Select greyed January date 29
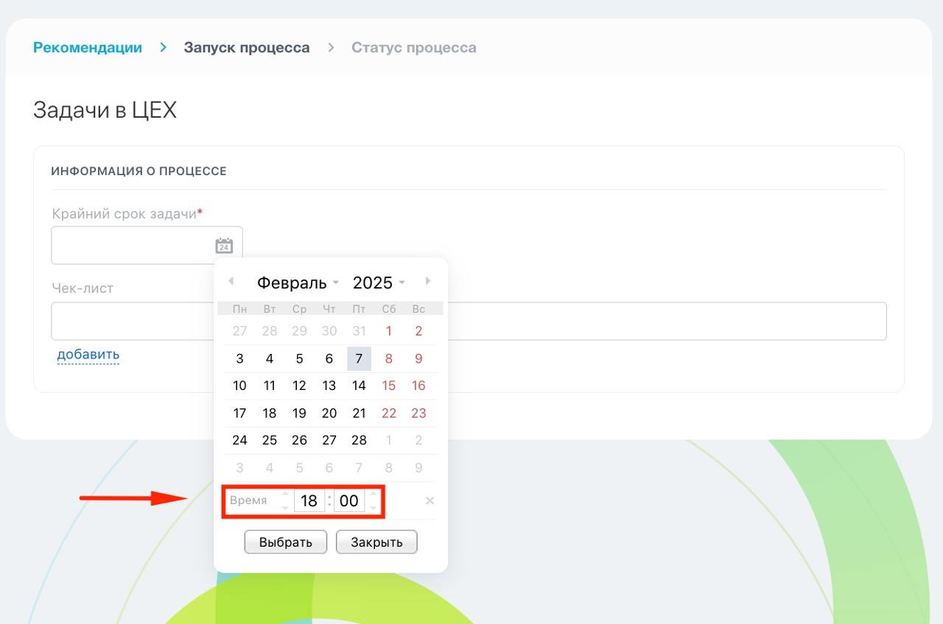The image size is (943, 624). coord(299,331)
